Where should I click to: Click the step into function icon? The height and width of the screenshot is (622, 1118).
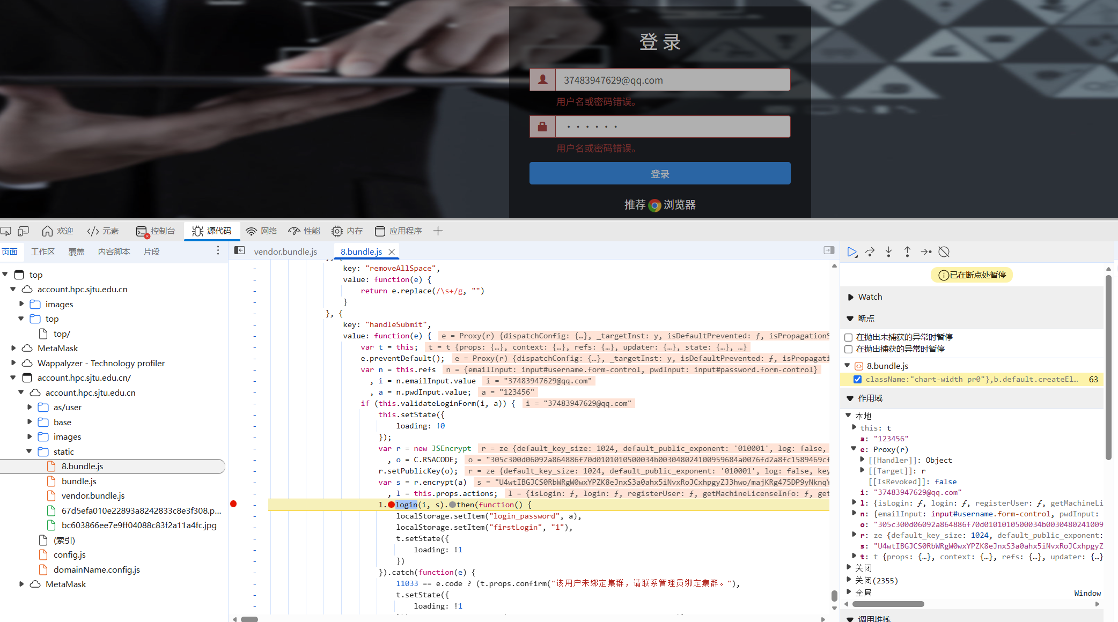coord(888,252)
